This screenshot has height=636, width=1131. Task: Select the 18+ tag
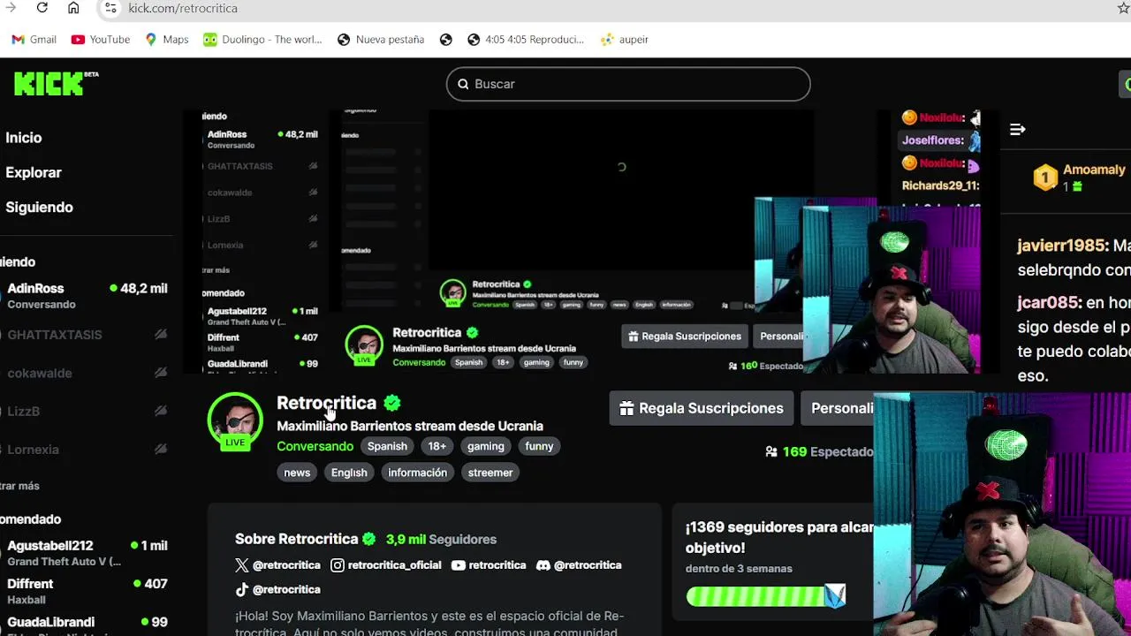[x=437, y=446]
